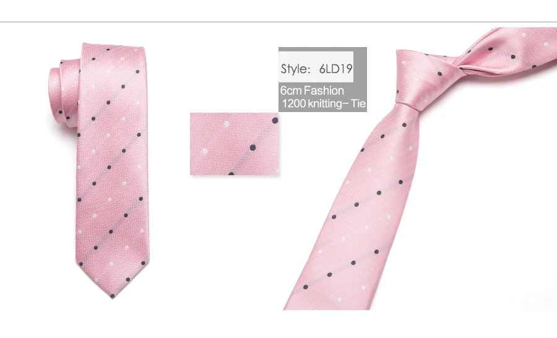Viewport: 557px width, 338px height.
Task: Click the "Style: 6LD19" label
Action: [316, 68]
